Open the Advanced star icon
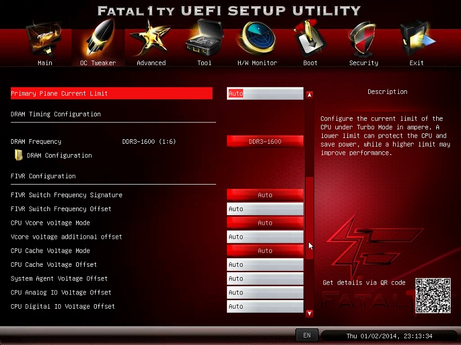Screen dimensions: 461x345 (x=150, y=39)
